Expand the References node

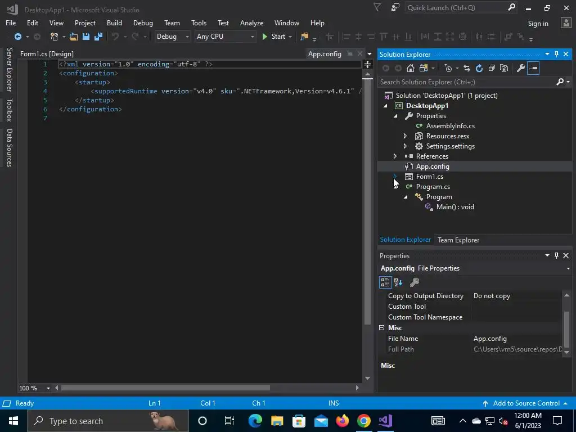click(395, 156)
